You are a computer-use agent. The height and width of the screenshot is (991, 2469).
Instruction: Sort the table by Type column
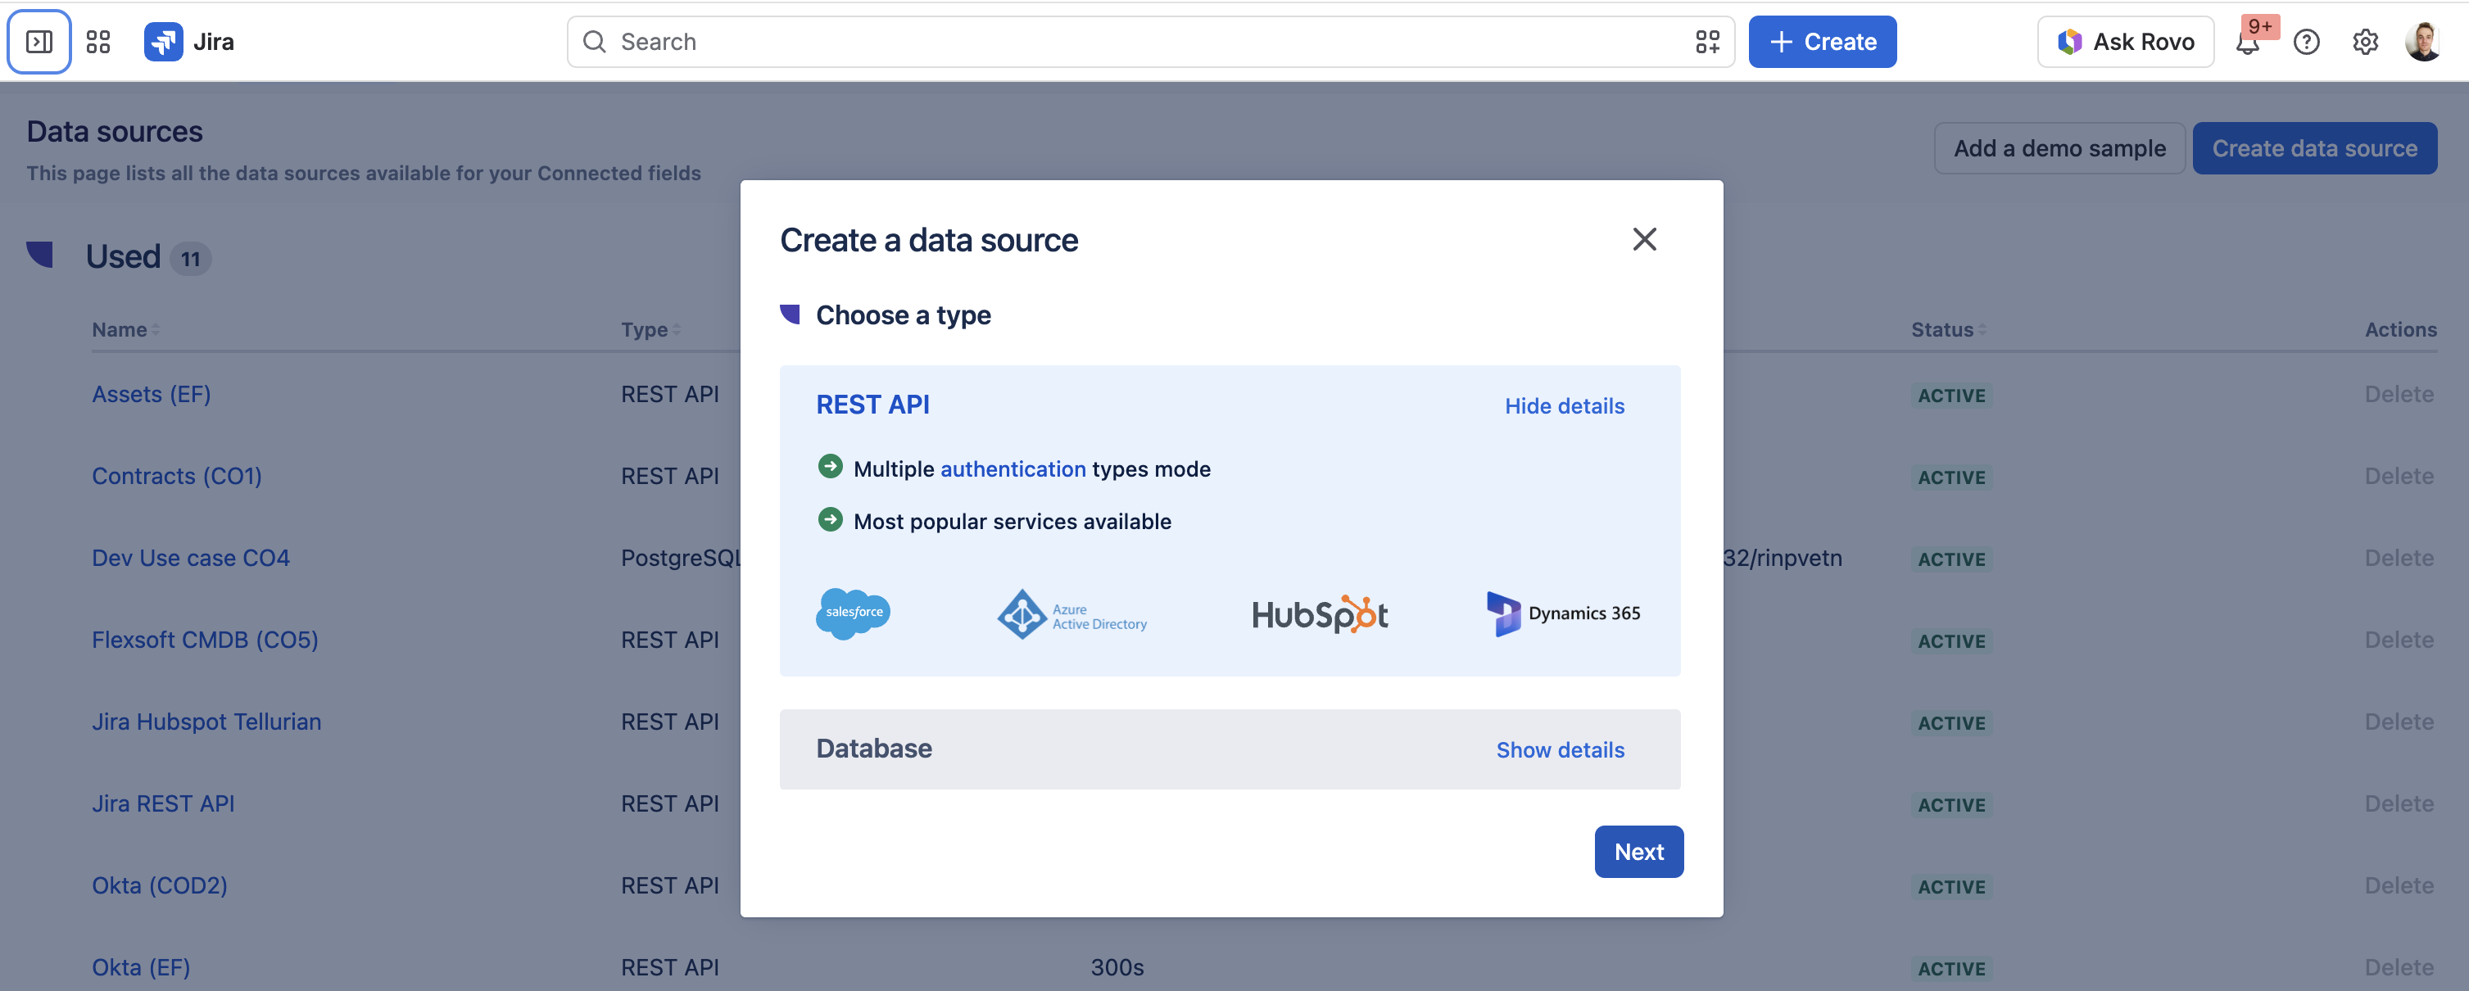[x=650, y=328]
